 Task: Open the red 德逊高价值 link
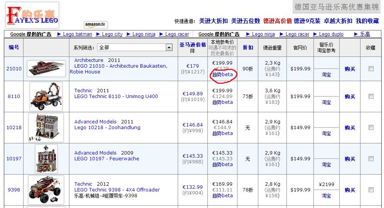[x=278, y=21]
